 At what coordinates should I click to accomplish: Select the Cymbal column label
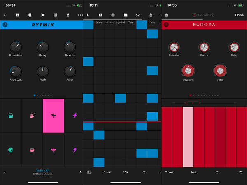(x=120, y=23)
